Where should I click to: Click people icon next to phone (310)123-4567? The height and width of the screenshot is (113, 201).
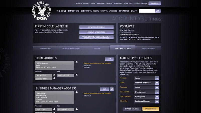(54, 109)
